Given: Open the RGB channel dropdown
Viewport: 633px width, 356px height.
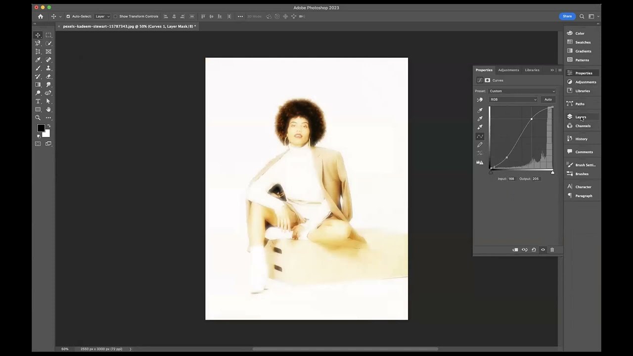Looking at the screenshot, I should (x=513, y=99).
